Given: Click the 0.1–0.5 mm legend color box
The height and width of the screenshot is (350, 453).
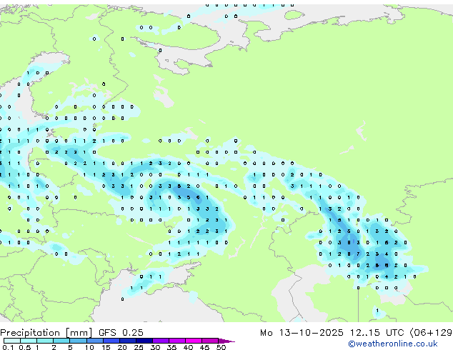Looking at the screenshot, I should tap(12, 341).
